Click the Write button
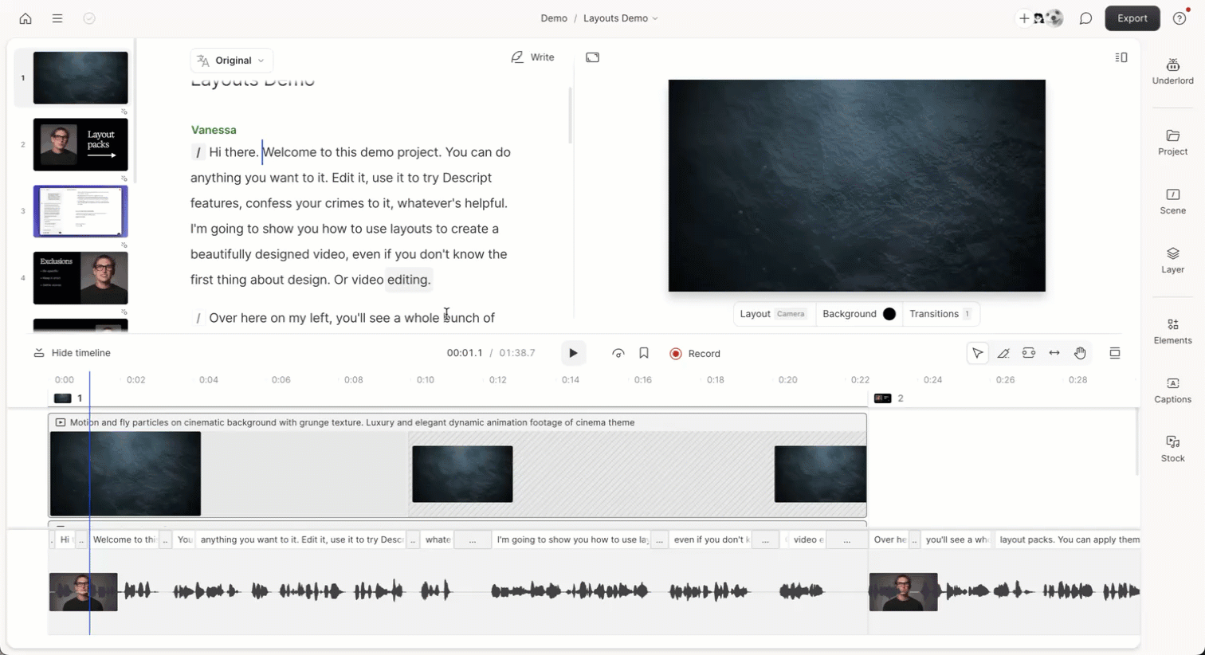The height and width of the screenshot is (655, 1205). click(532, 57)
